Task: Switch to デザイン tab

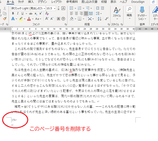Action: point(42,2)
